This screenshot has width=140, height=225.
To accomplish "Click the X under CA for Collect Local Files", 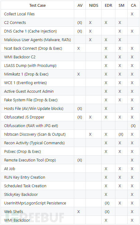I will coord(132,14).
